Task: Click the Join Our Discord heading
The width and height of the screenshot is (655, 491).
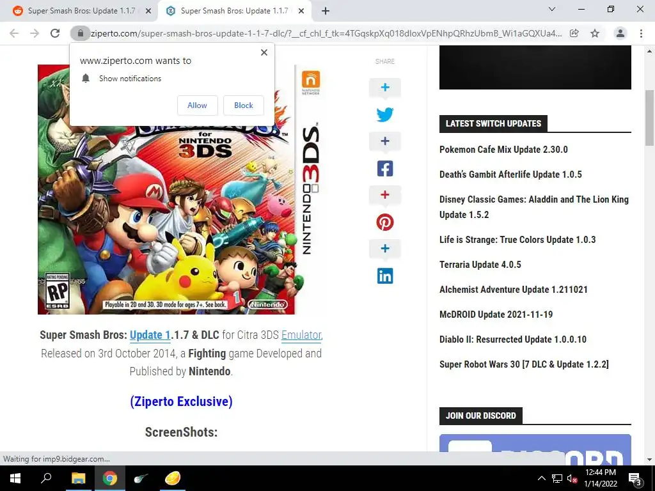Action: (x=481, y=416)
